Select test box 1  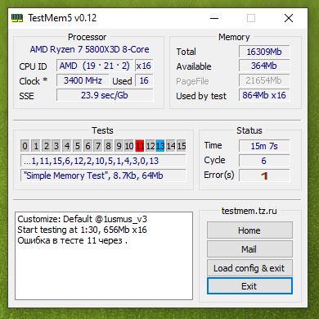pyautogui.click(x=35, y=146)
